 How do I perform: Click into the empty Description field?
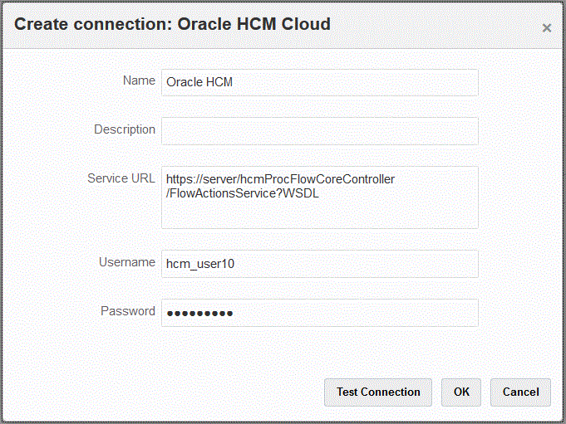pyautogui.click(x=319, y=131)
